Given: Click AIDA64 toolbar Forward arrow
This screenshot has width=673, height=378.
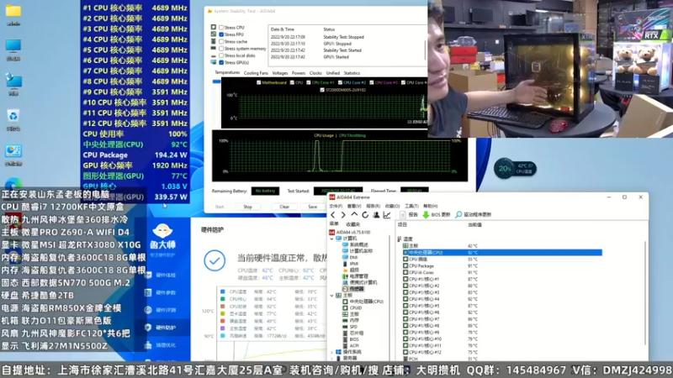Looking at the screenshot, I should coord(343,215).
